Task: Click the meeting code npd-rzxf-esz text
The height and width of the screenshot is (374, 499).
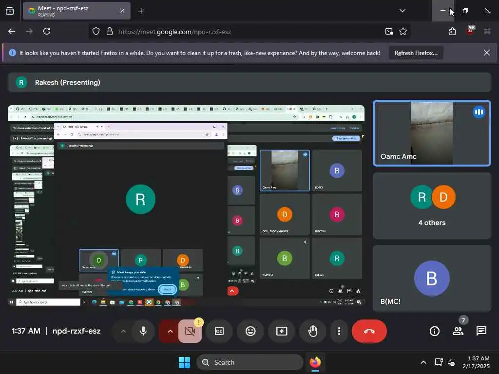Action: coord(77,331)
